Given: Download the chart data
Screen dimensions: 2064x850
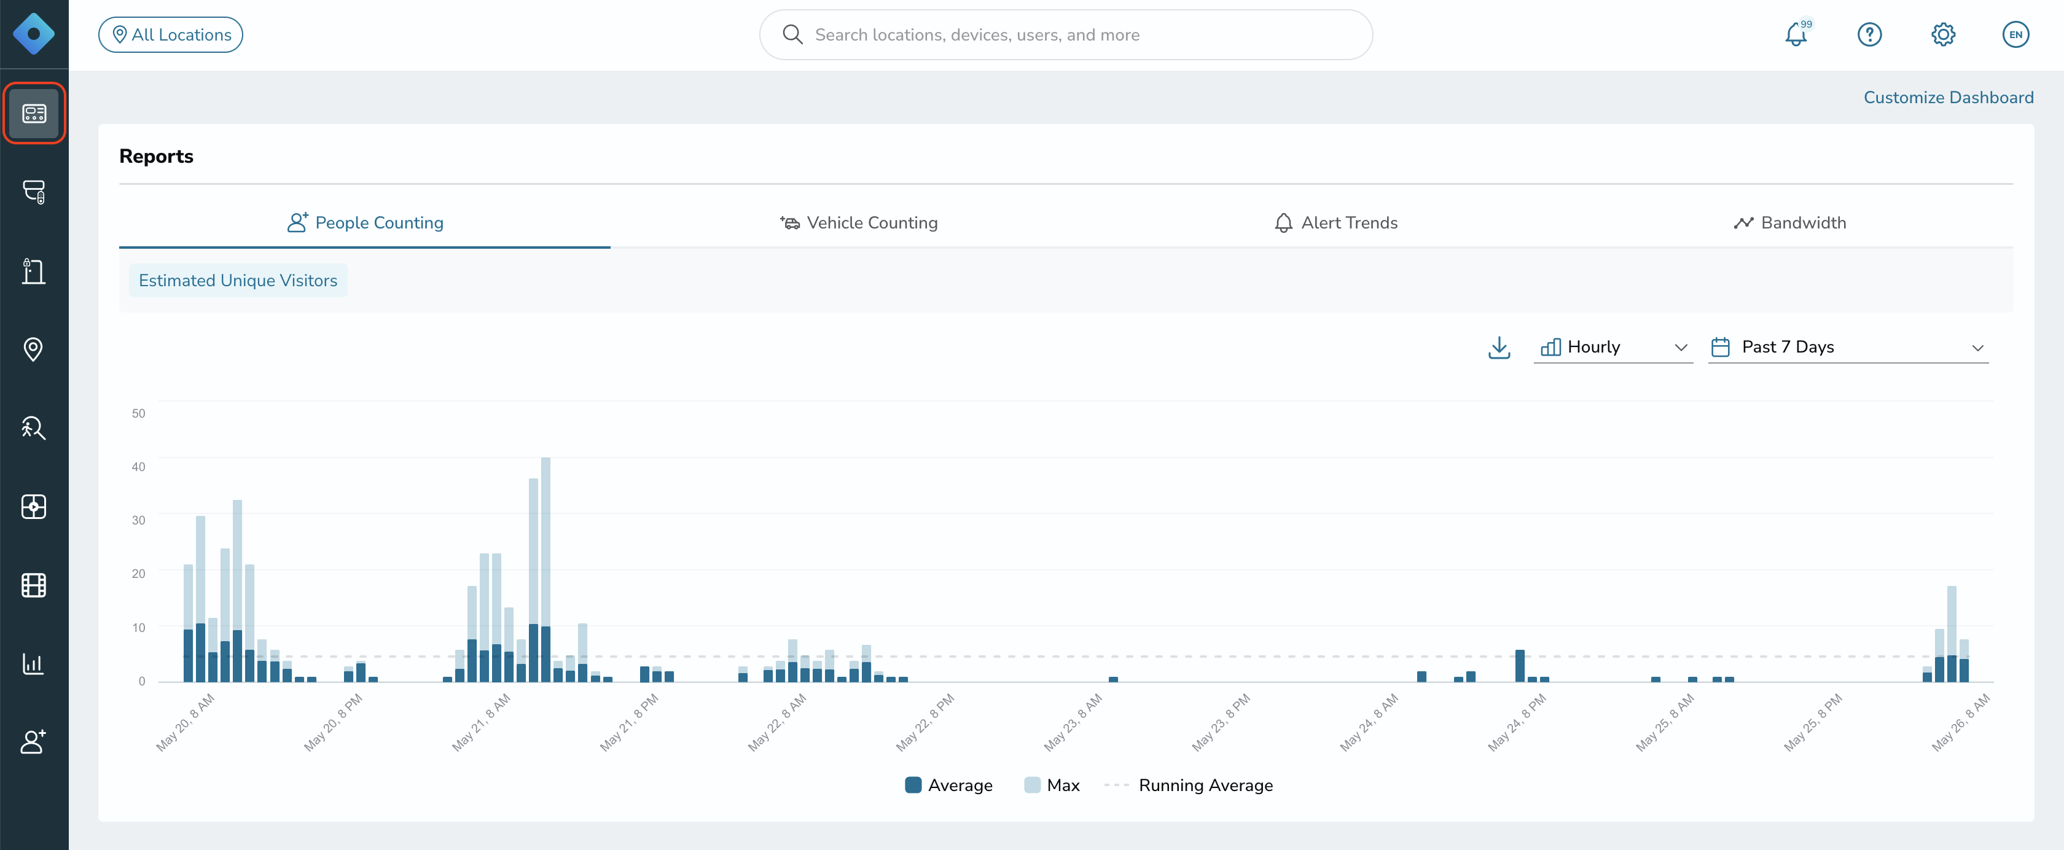Looking at the screenshot, I should 1498,347.
